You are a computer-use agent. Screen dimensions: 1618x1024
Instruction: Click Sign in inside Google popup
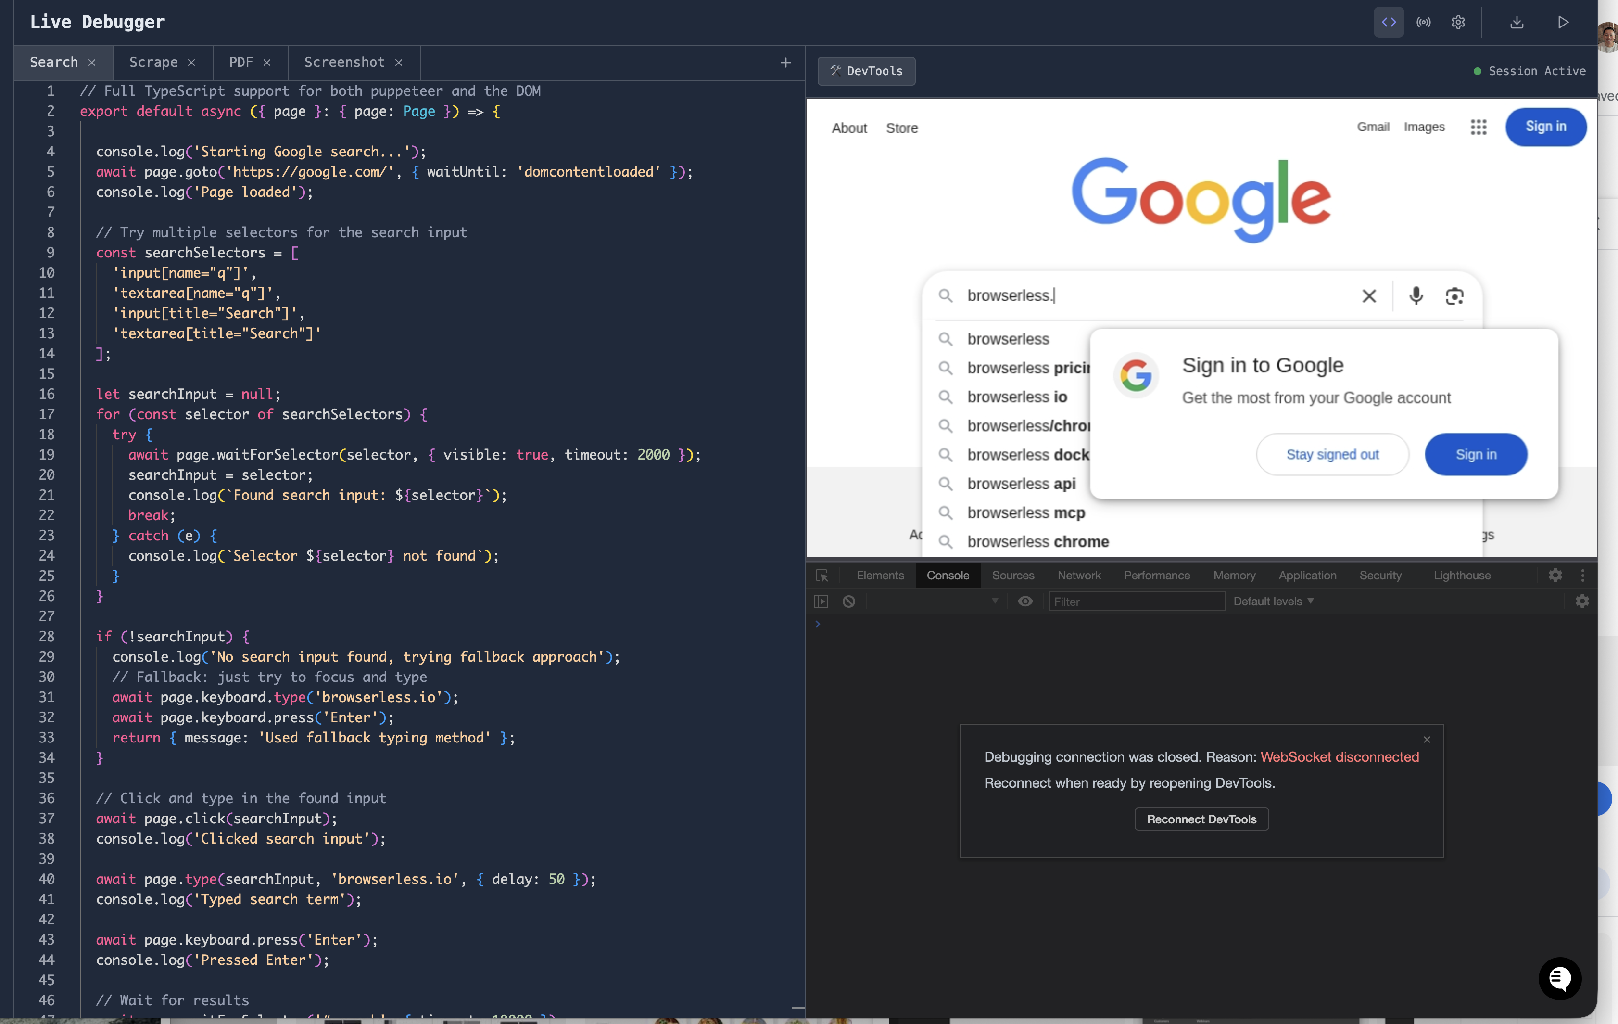pos(1476,454)
